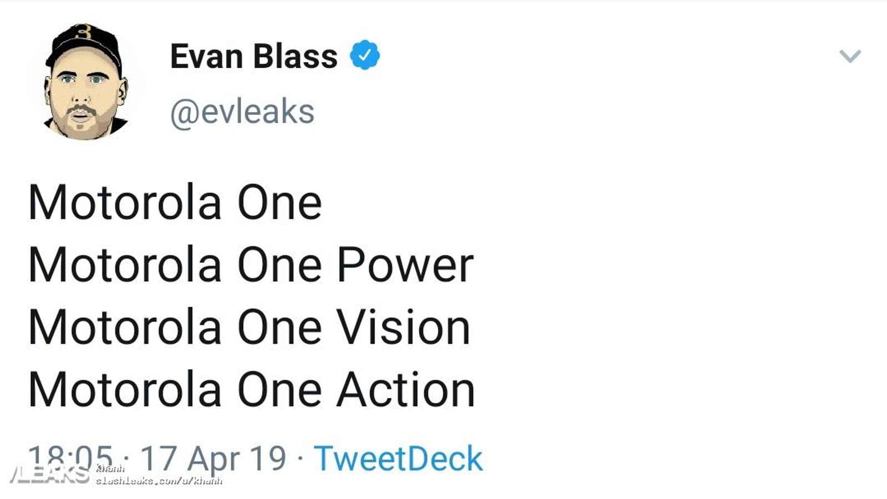The width and height of the screenshot is (887, 499).
Task: Click the Slashleaks logo watermark
Action: [x=49, y=475]
